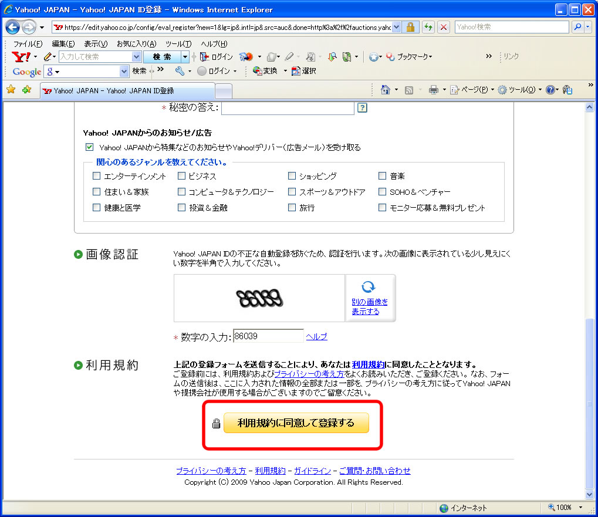Open the recent pages dropdown arrow
Screen dimensions: 598x517
pos(42,28)
